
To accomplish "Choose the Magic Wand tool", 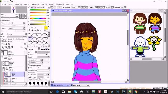I will pyautogui.click(x=35, y=28).
